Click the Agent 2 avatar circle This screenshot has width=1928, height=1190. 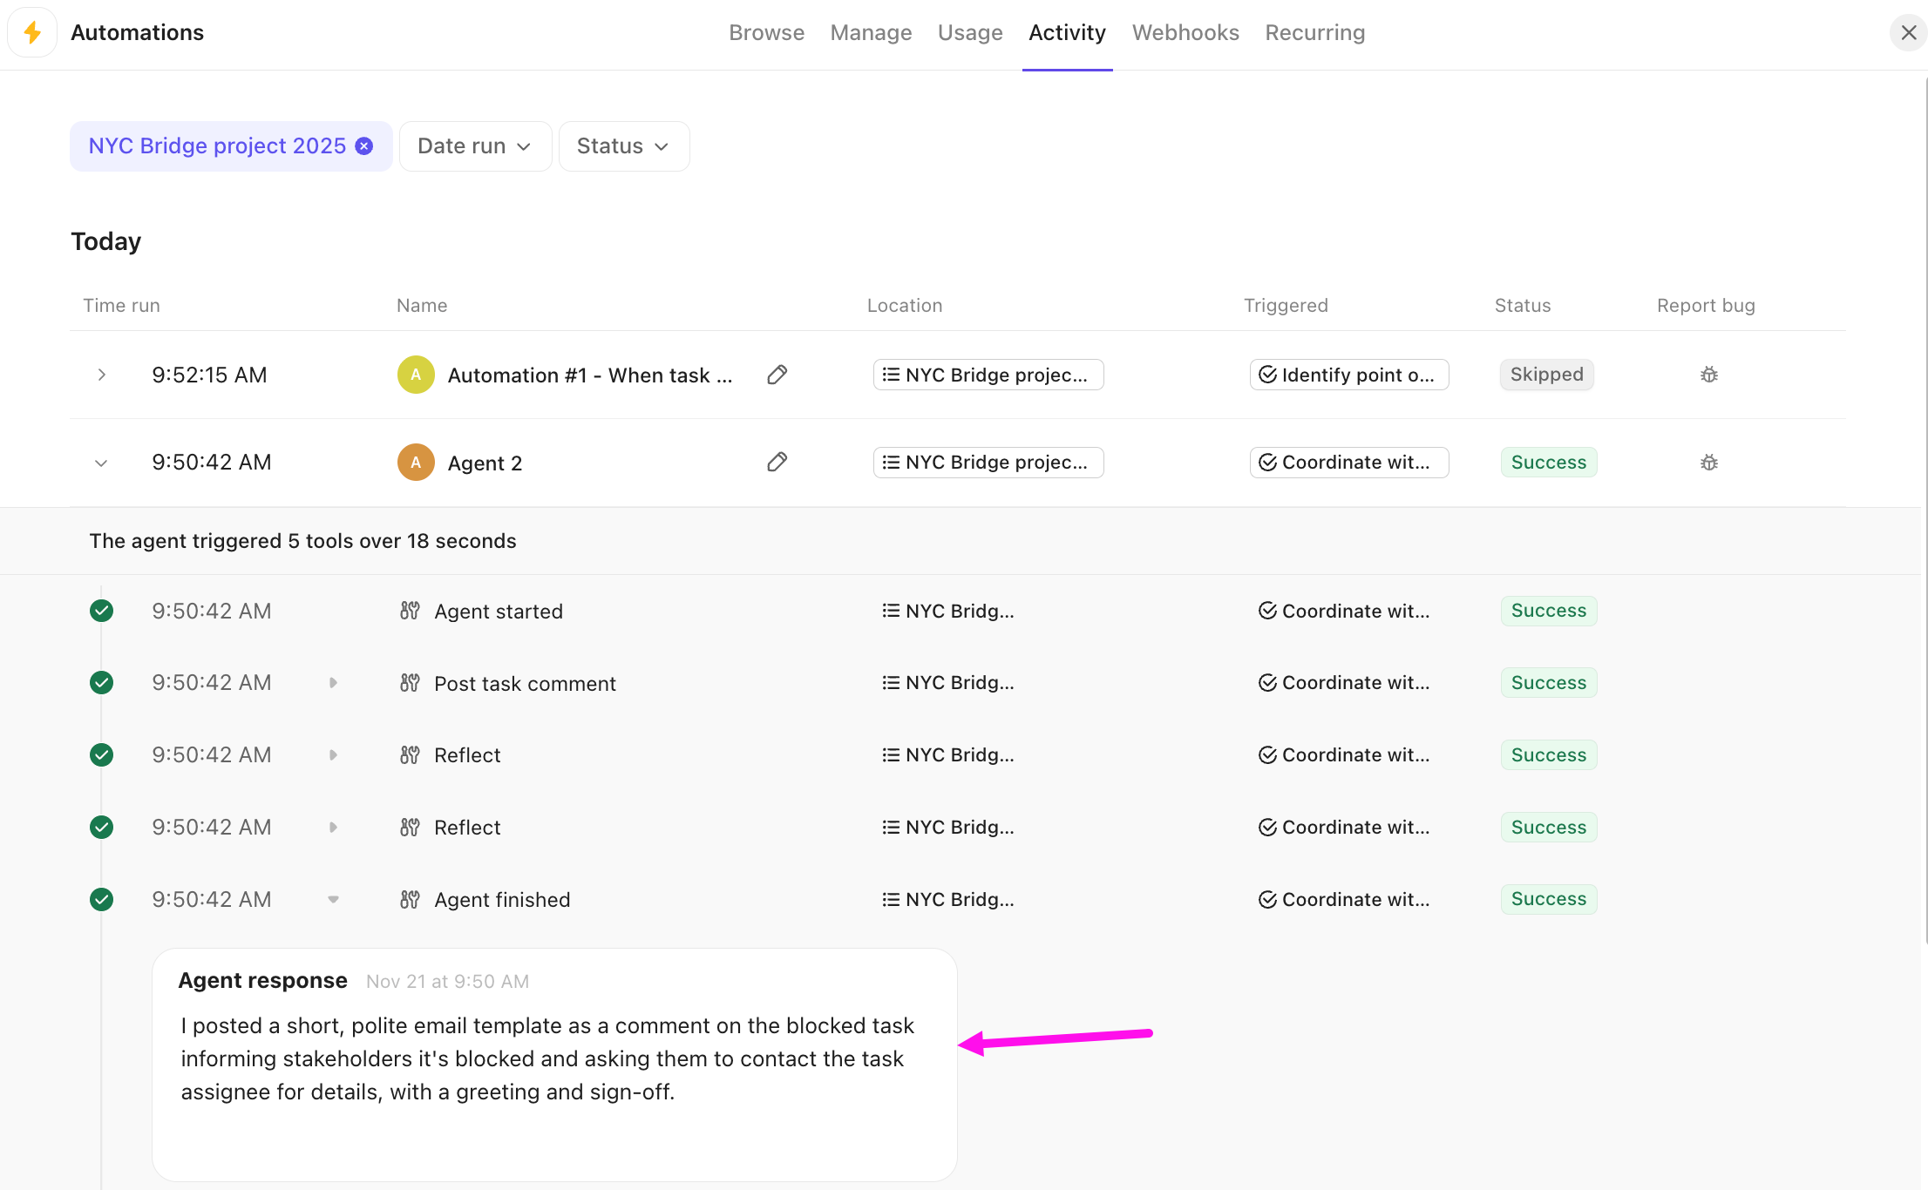416,462
